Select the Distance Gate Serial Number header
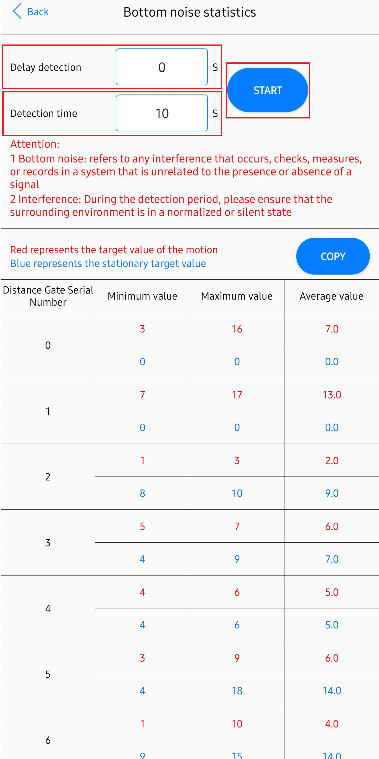The width and height of the screenshot is (379, 759). (x=48, y=296)
